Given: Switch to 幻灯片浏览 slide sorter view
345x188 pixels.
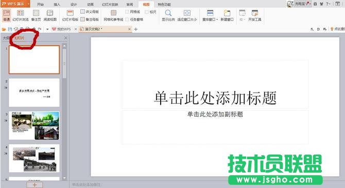Looking at the screenshot, I should tap(21, 15).
